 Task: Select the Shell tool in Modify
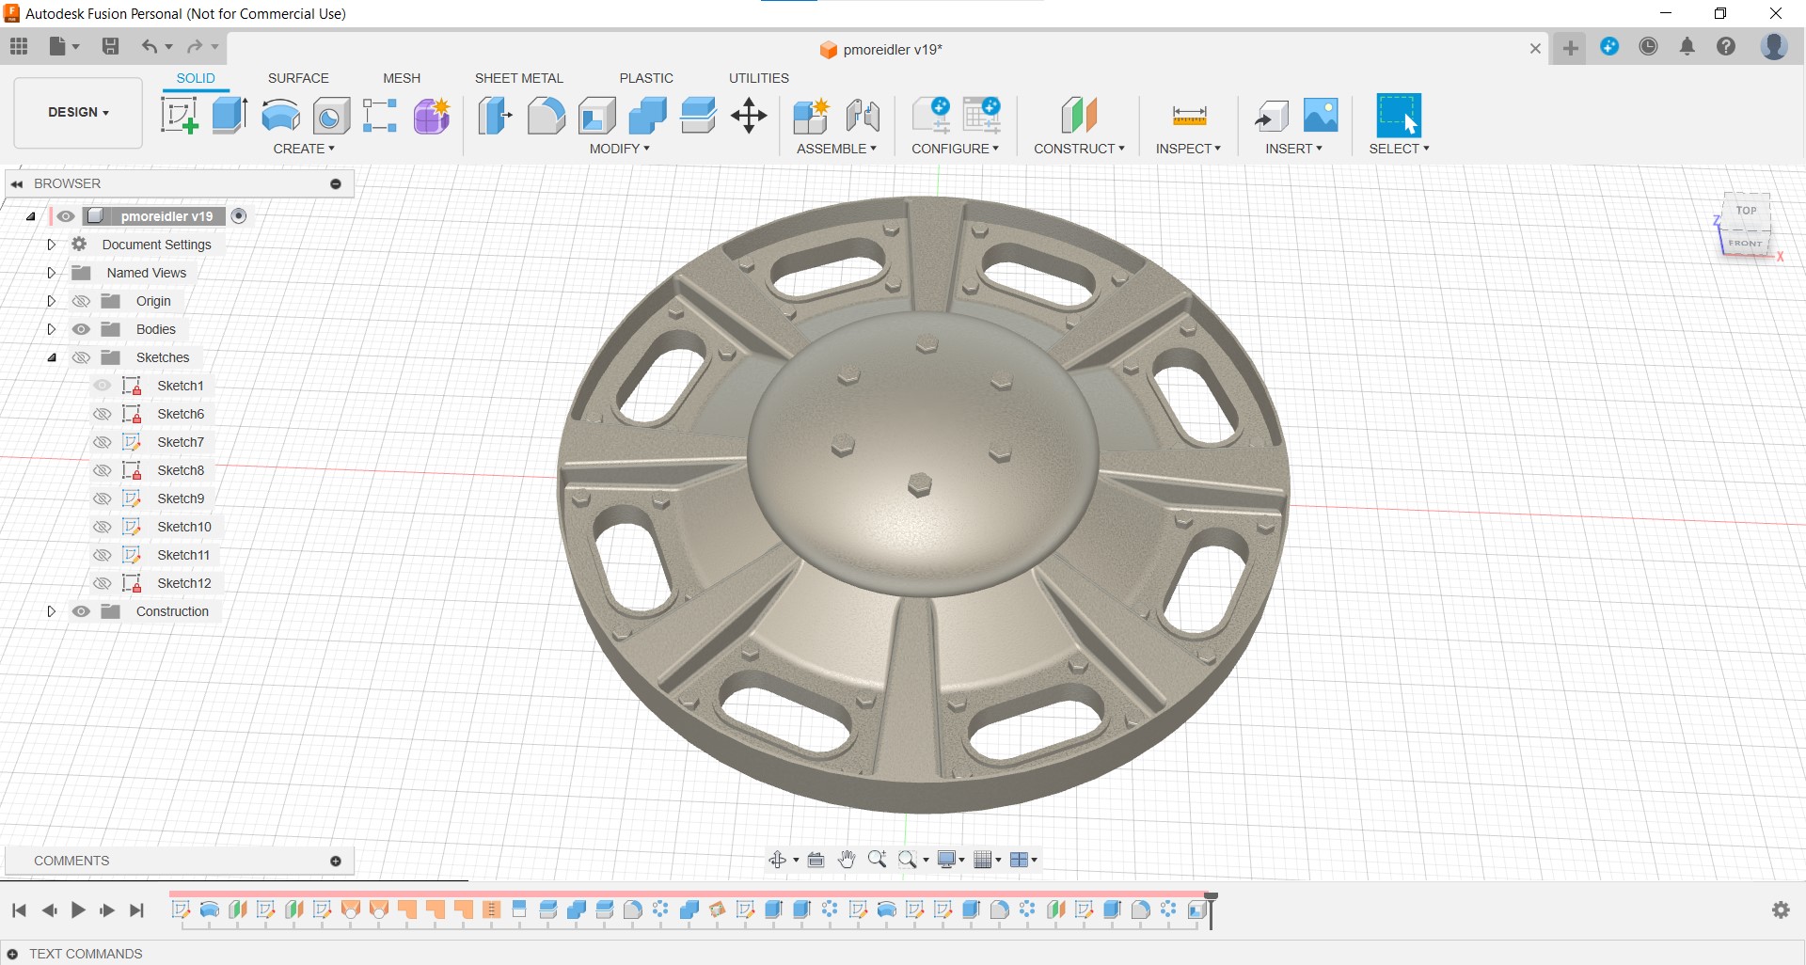pyautogui.click(x=596, y=116)
